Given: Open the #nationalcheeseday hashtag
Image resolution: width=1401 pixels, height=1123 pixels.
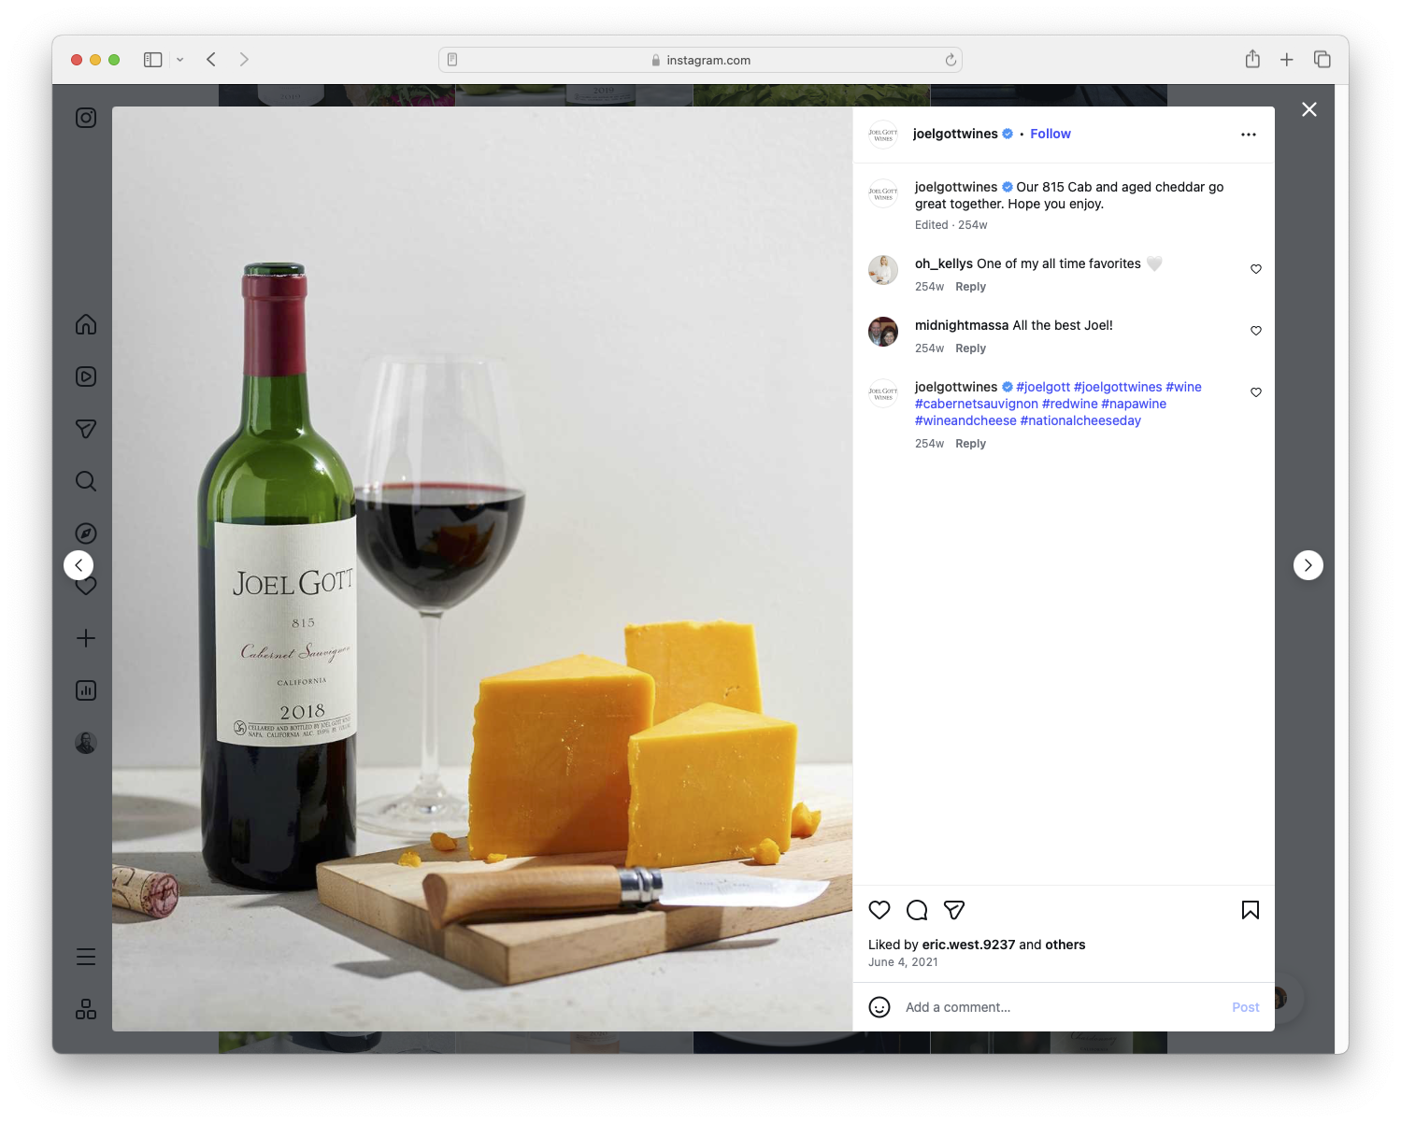Looking at the screenshot, I should click(x=1080, y=420).
